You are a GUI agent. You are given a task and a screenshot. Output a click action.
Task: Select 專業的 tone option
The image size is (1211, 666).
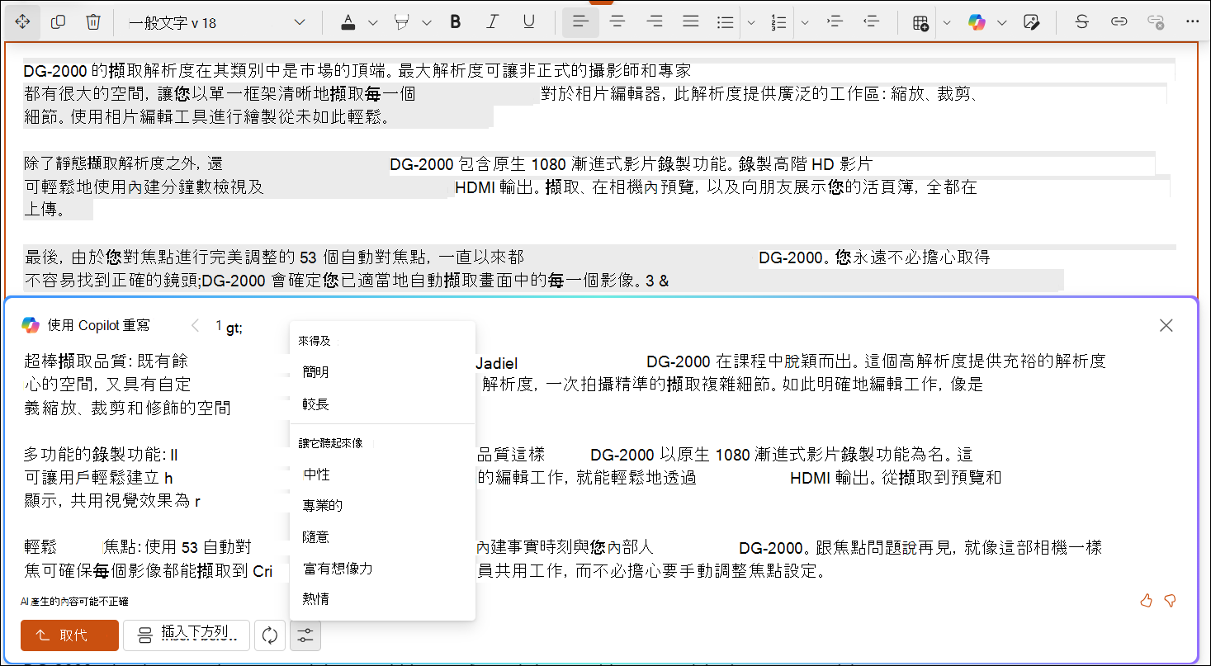pos(382,505)
